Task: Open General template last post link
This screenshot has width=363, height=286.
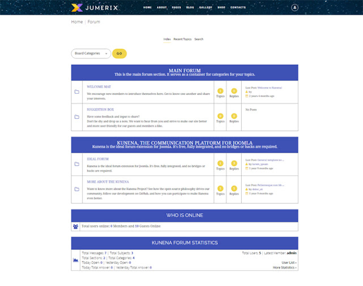Action: coord(271,160)
